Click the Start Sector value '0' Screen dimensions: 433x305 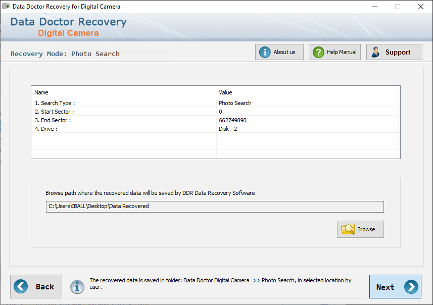pos(220,112)
